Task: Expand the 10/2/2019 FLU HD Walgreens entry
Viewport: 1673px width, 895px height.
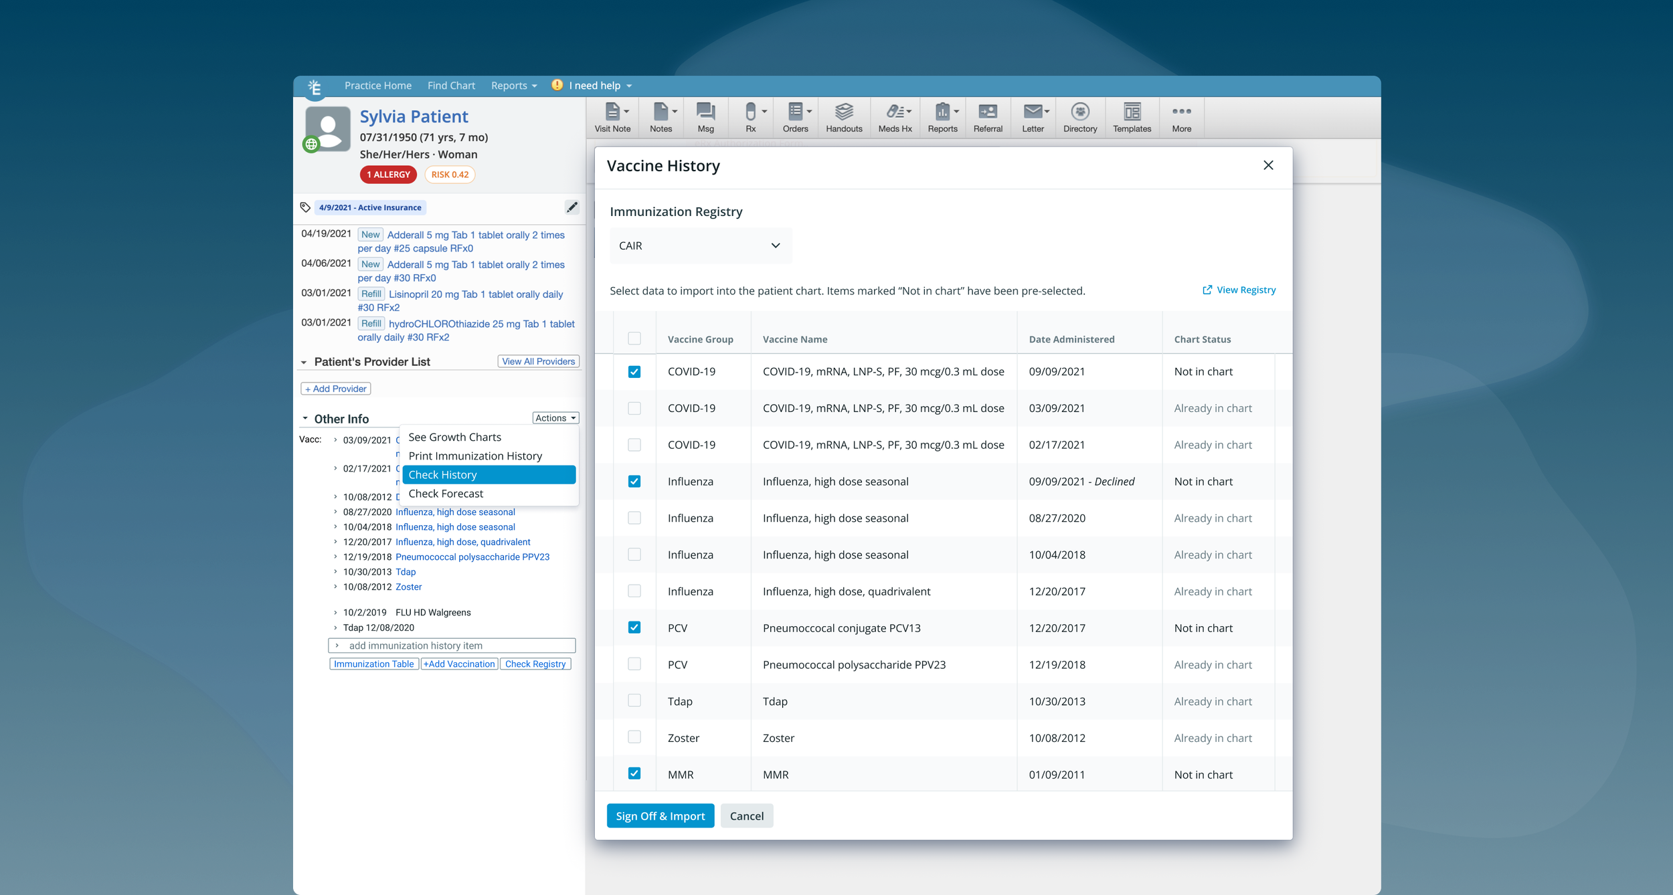Action: point(335,612)
